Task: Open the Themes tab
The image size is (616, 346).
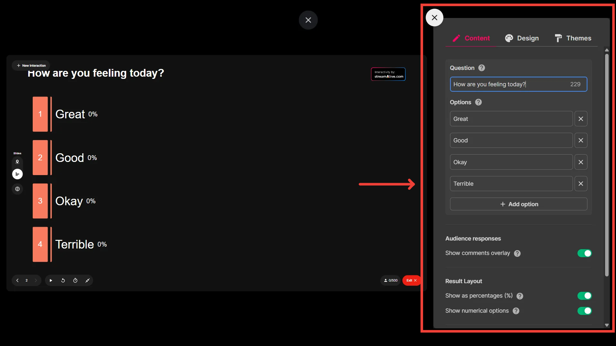Action: pos(573,38)
